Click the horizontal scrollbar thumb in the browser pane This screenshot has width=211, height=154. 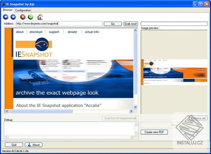pos(41,111)
